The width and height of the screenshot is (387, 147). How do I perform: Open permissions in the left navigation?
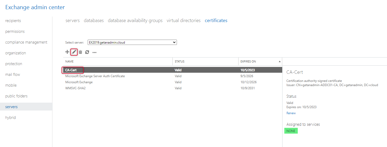(15, 31)
